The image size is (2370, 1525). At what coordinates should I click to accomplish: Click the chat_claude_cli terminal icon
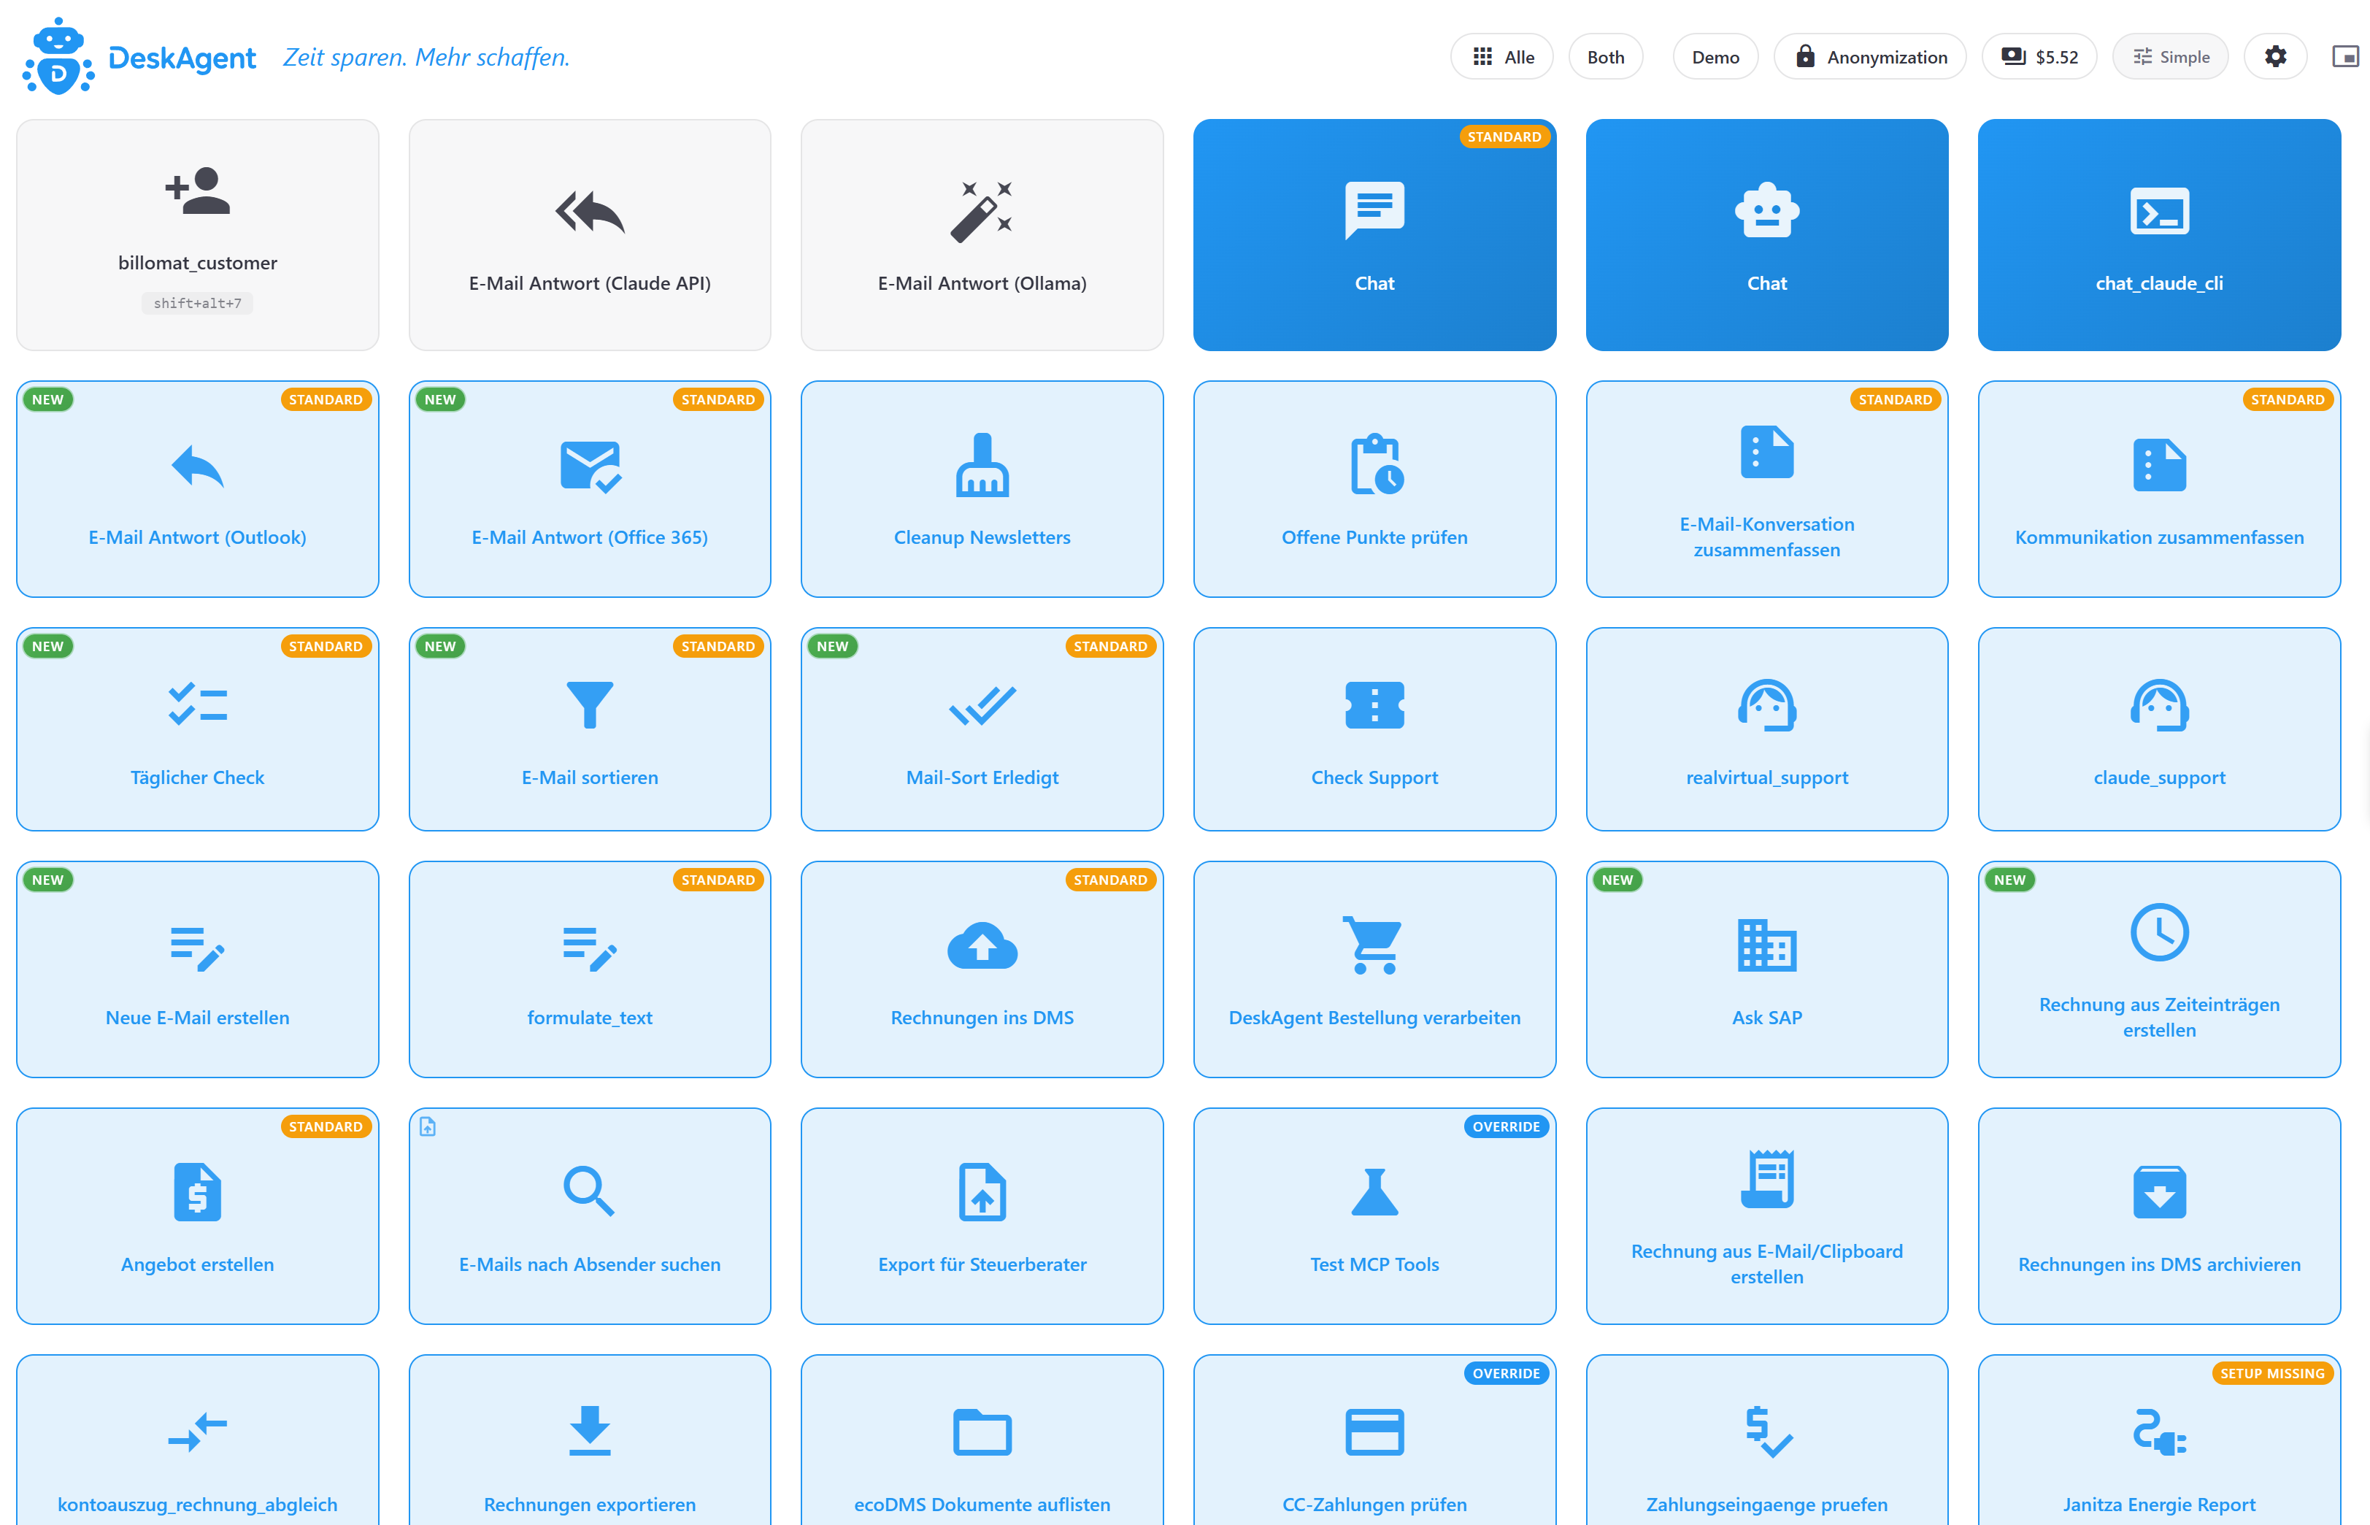point(2158,211)
